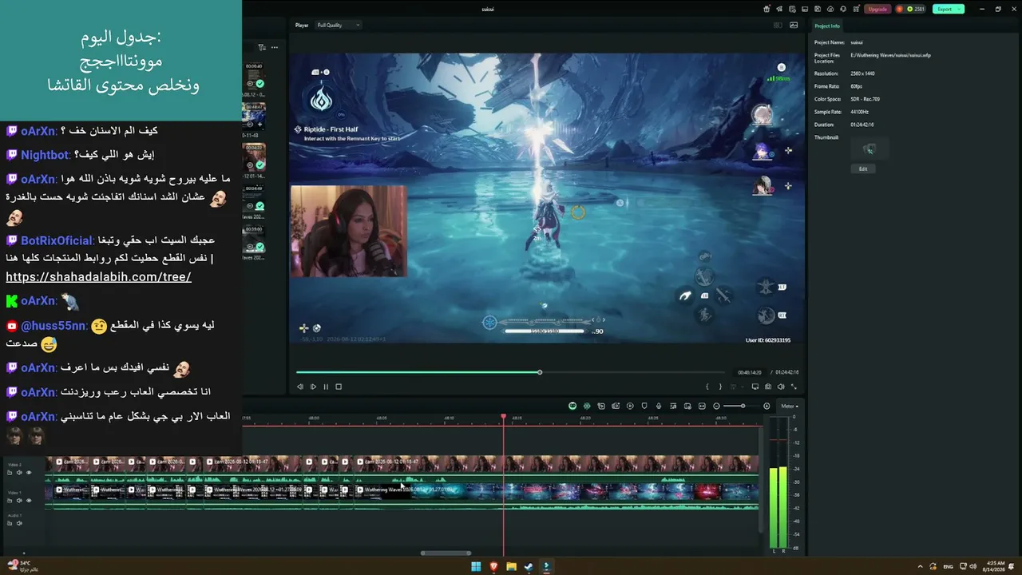
Task: Lock the Video 2 track
Action: (10, 473)
